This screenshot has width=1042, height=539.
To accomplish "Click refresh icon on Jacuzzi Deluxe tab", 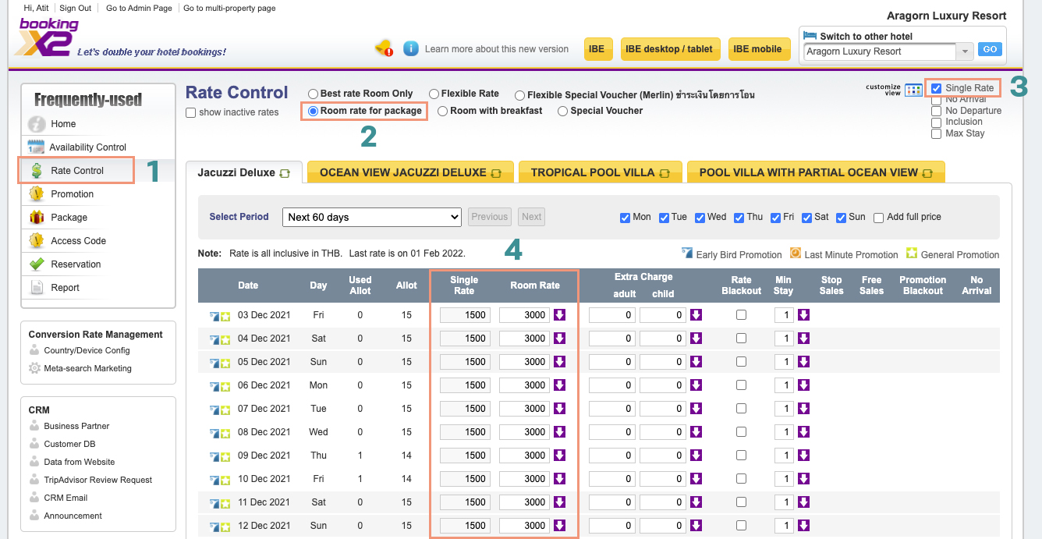I will (285, 173).
